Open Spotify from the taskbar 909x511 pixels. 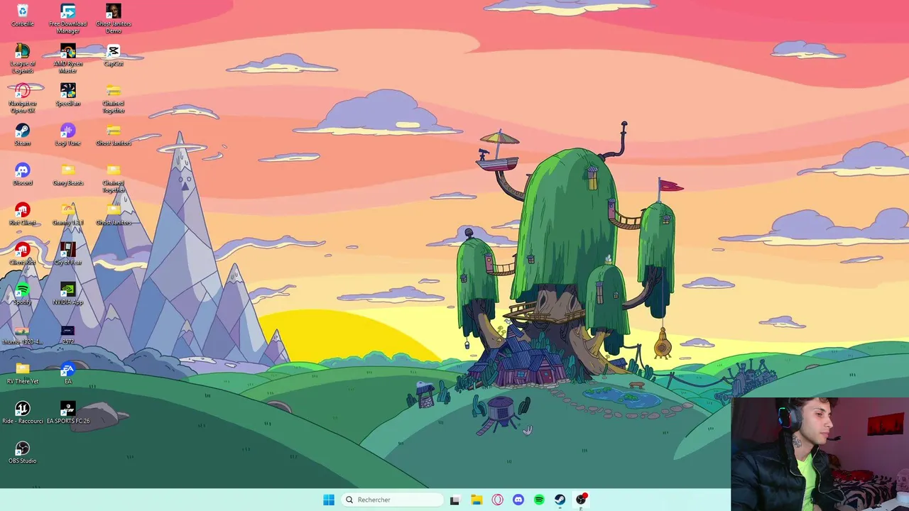pos(539,500)
